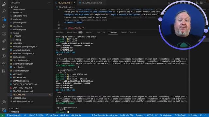This screenshot has width=209, height=117.
Task: Open the Docker view
Action: coord(4,49)
